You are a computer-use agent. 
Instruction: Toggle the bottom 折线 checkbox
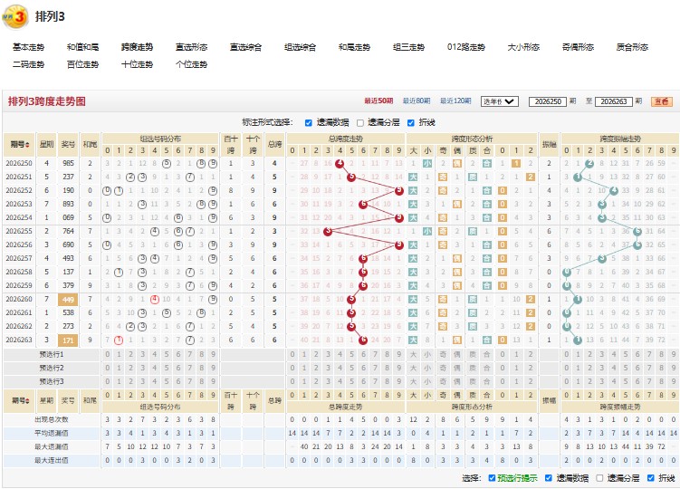(x=650, y=478)
